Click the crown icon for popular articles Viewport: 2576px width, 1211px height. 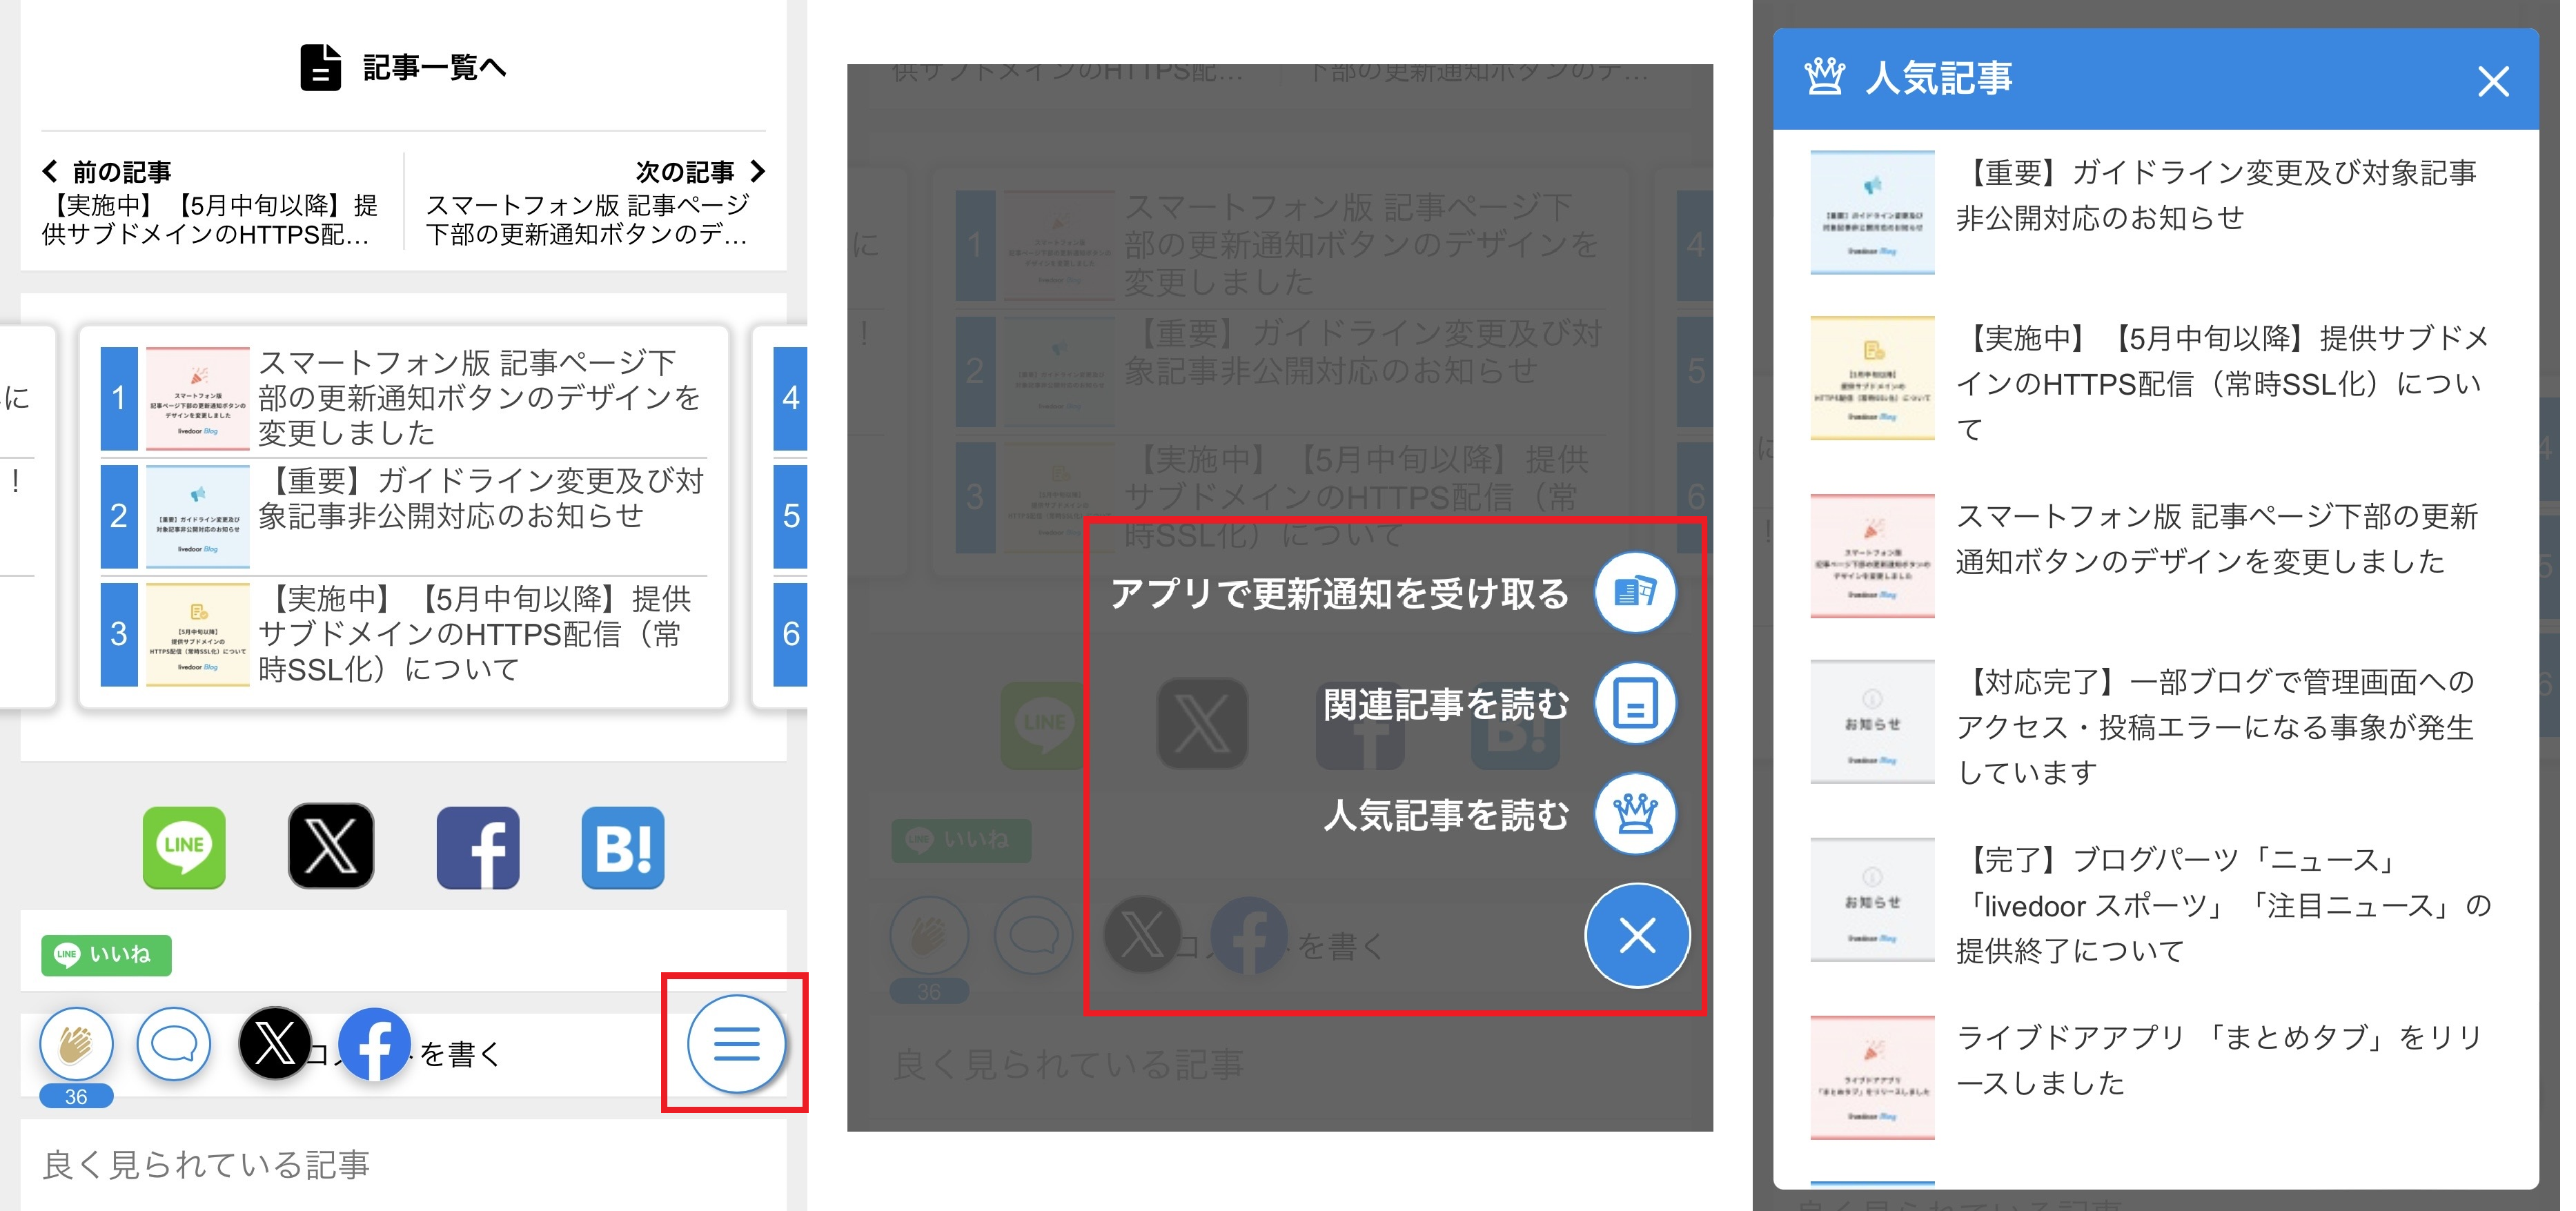click(x=1635, y=813)
